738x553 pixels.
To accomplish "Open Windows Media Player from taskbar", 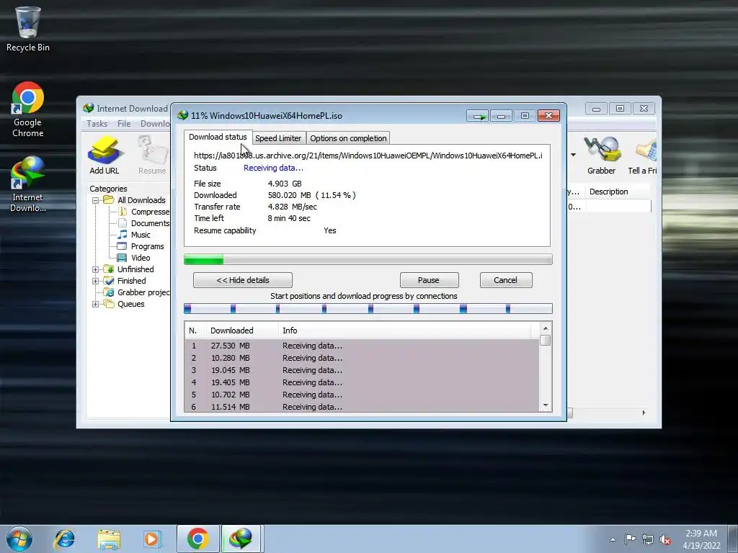I will click(152, 539).
